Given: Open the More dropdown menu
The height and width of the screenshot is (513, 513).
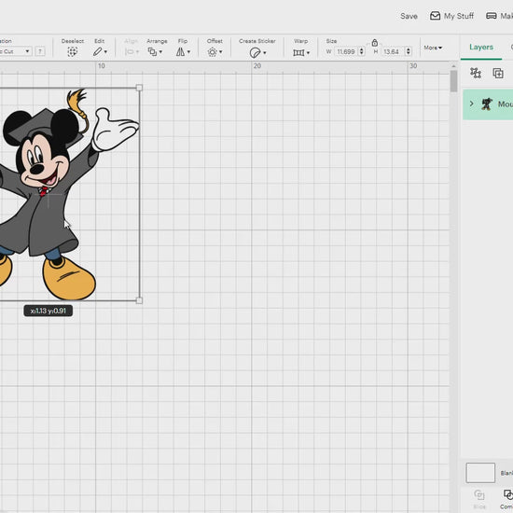Looking at the screenshot, I should pos(433,48).
